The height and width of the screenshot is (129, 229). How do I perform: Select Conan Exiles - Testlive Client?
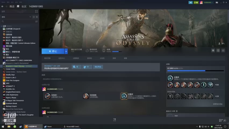click(x=16, y=72)
